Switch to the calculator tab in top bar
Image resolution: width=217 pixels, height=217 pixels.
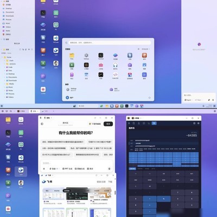(x=22, y=111)
